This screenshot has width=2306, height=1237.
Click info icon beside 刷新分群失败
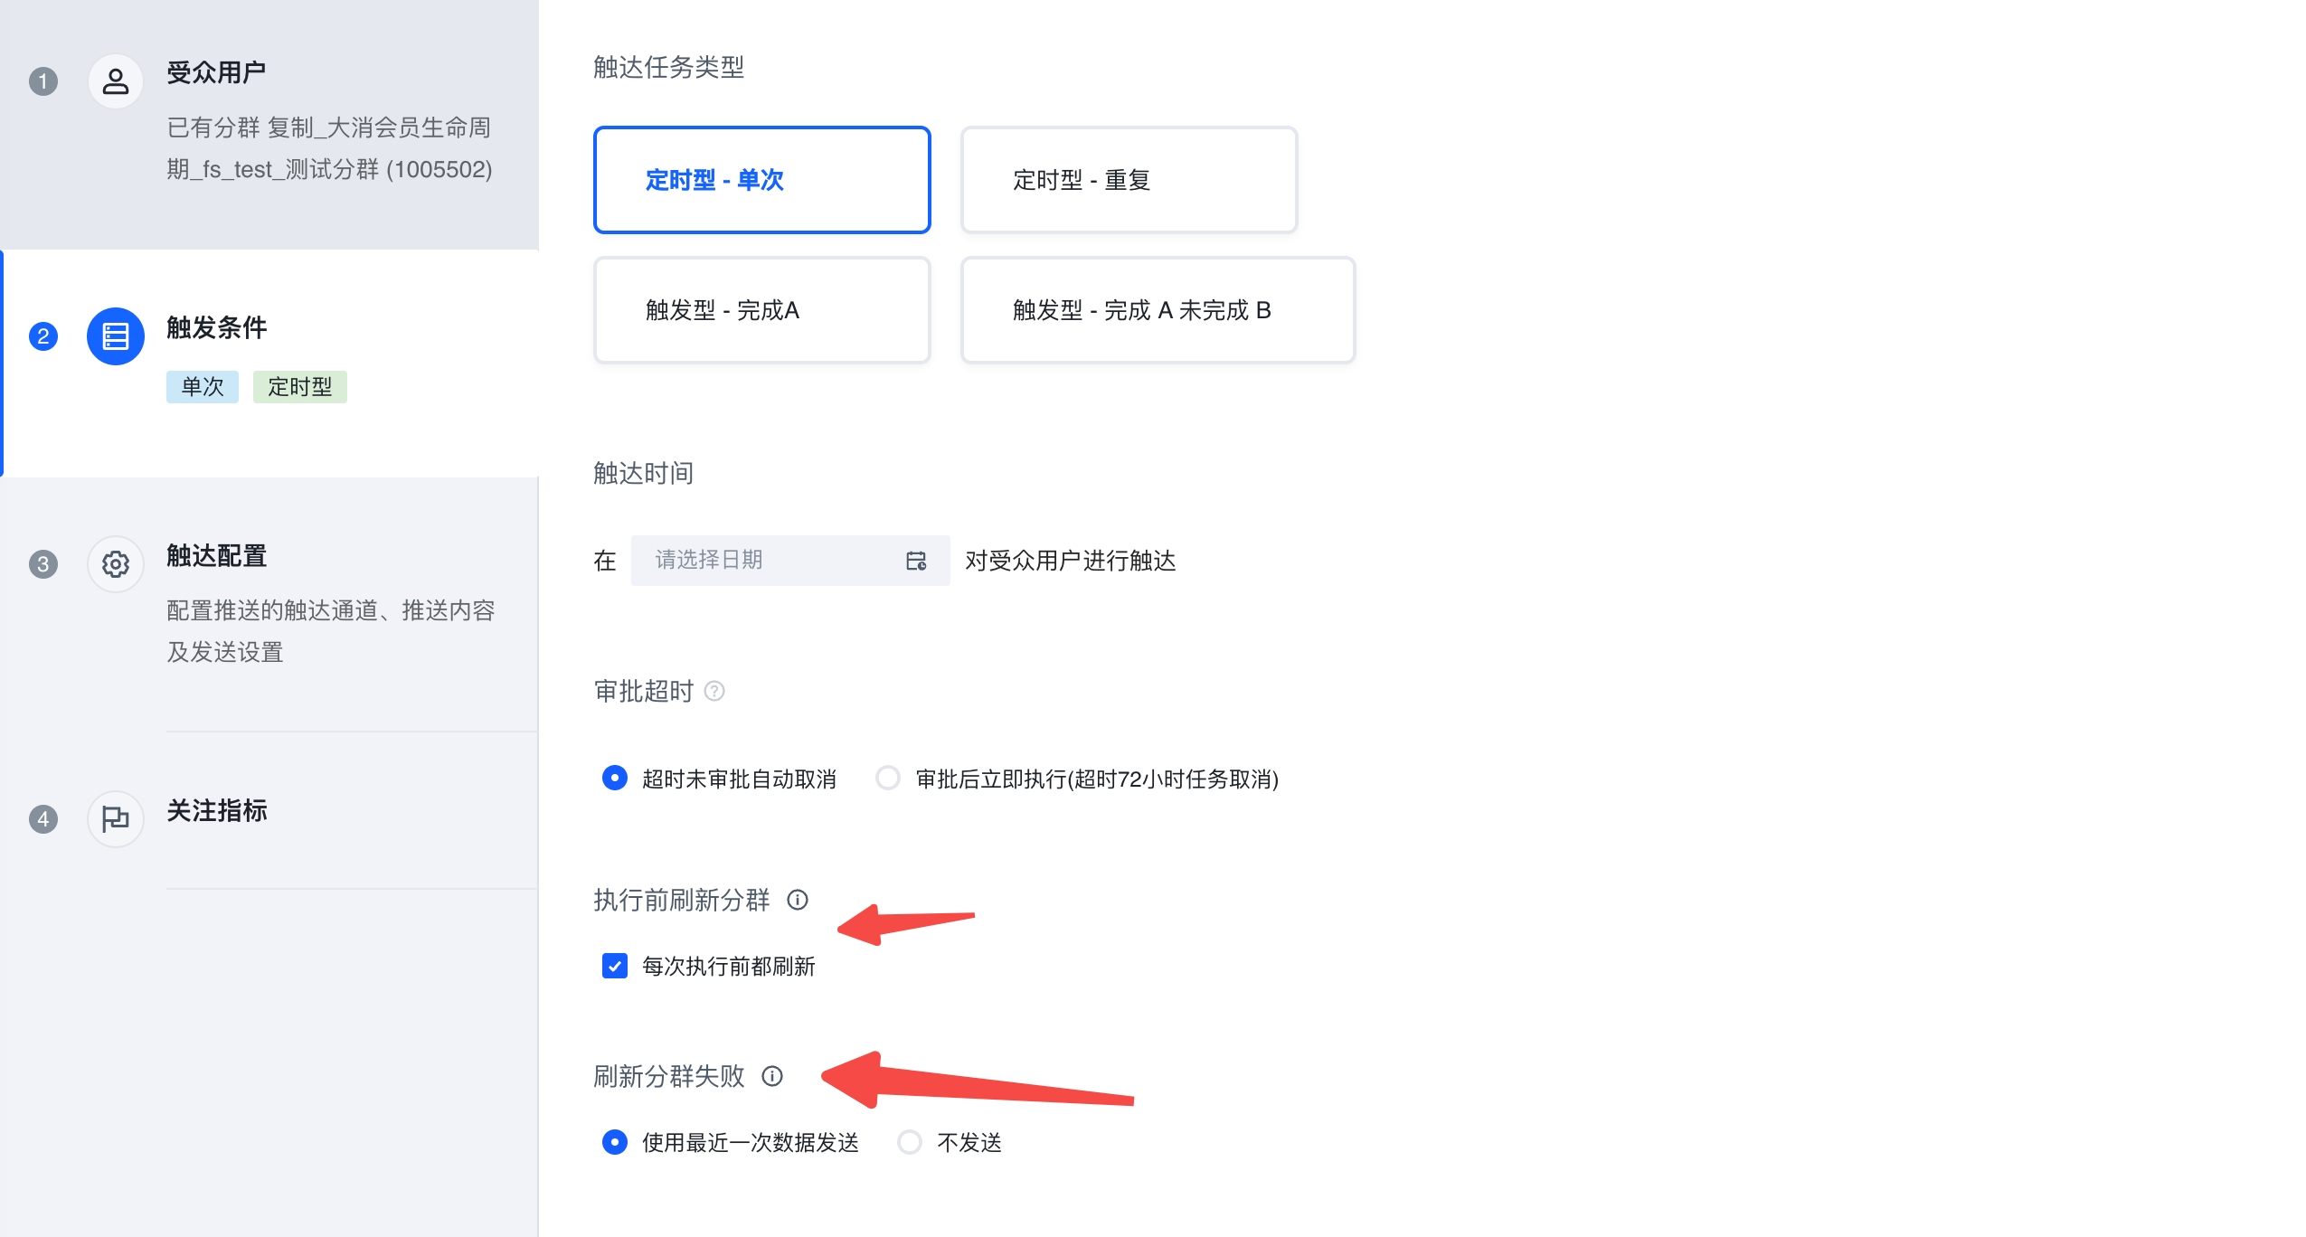click(x=771, y=1076)
